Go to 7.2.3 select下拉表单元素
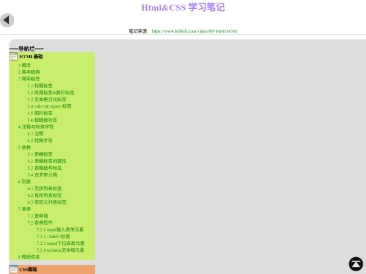 (x=60, y=244)
